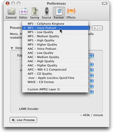Open the Source microphone preferences
Image resolution: width=113 pixels, height=133 pixels.
click(x=46, y=13)
